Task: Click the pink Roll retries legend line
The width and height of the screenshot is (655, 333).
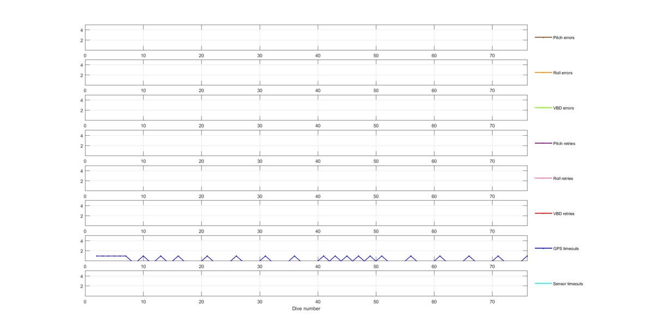Action: coord(543,178)
